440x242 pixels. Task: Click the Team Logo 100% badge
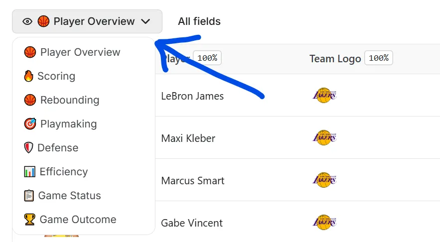pos(379,58)
